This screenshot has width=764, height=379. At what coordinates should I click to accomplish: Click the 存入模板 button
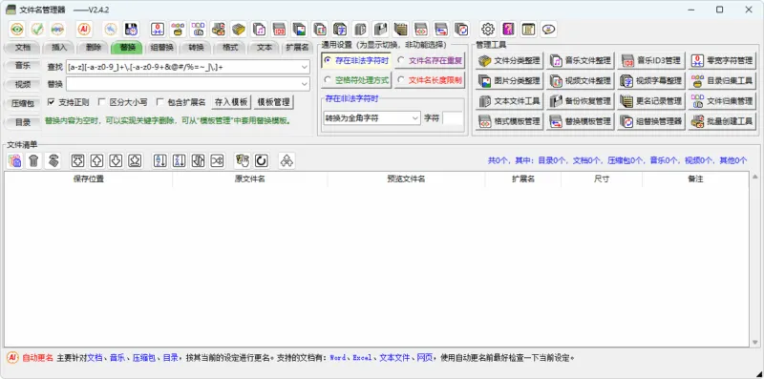pyautogui.click(x=231, y=102)
